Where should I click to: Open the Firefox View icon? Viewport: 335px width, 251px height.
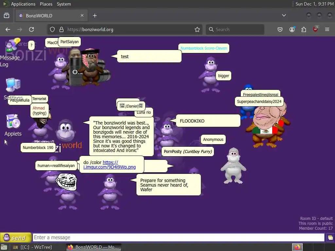tap(7, 15)
